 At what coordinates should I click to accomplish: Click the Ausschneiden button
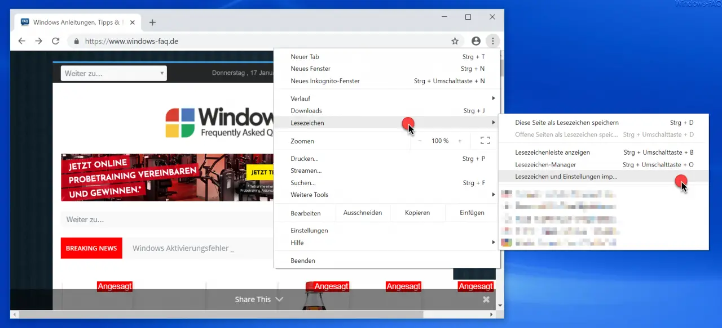tap(363, 213)
